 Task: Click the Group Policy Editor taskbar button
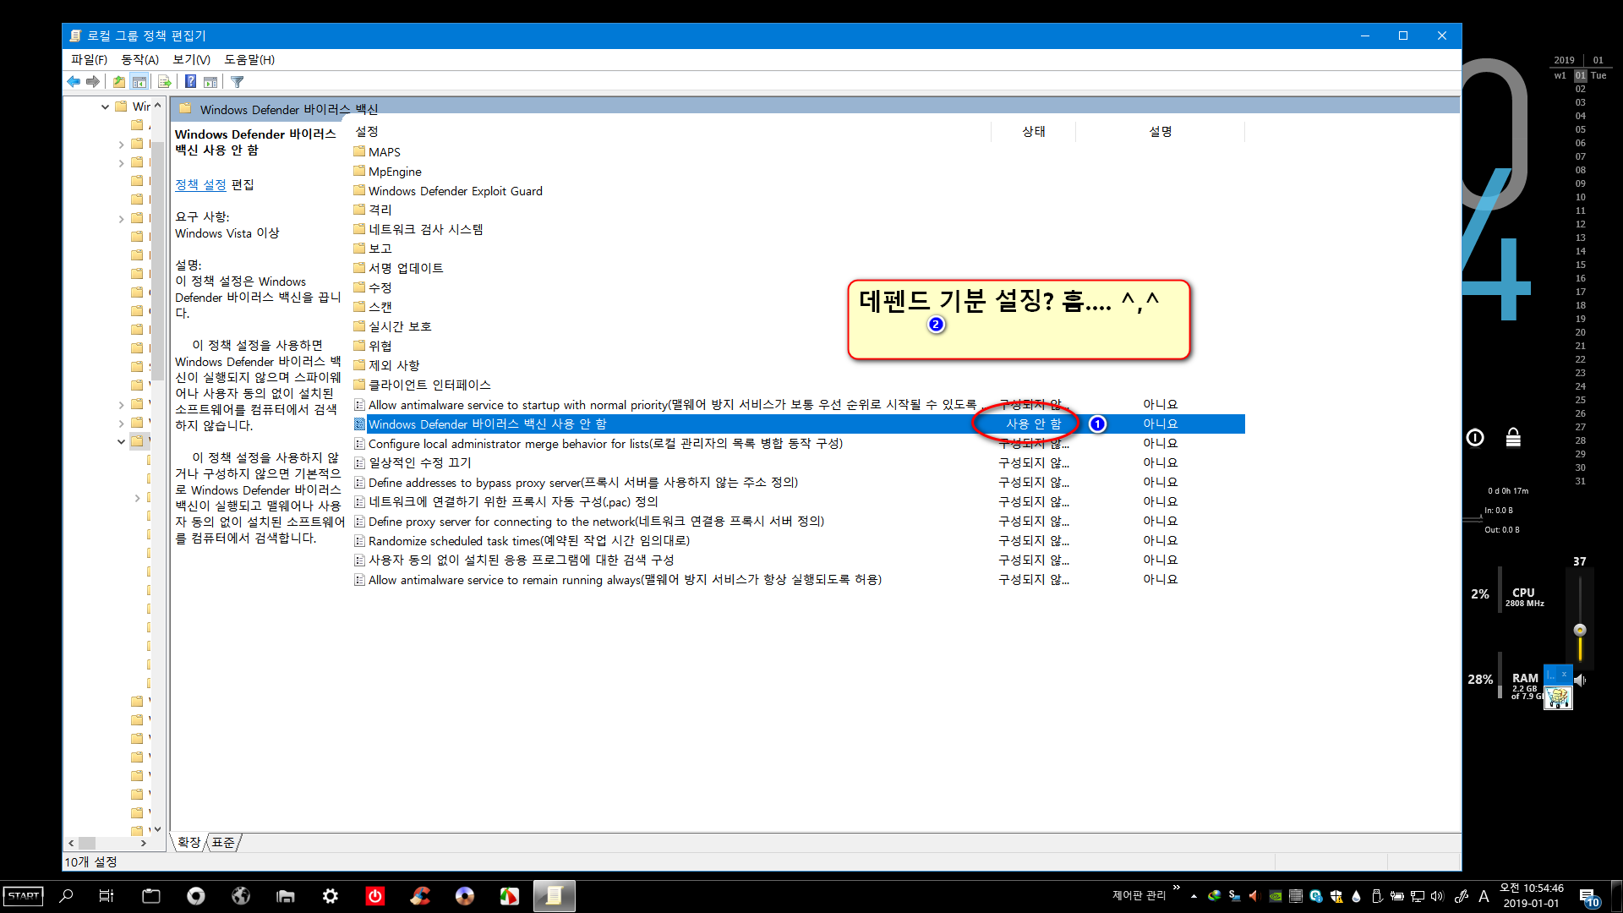point(555,896)
